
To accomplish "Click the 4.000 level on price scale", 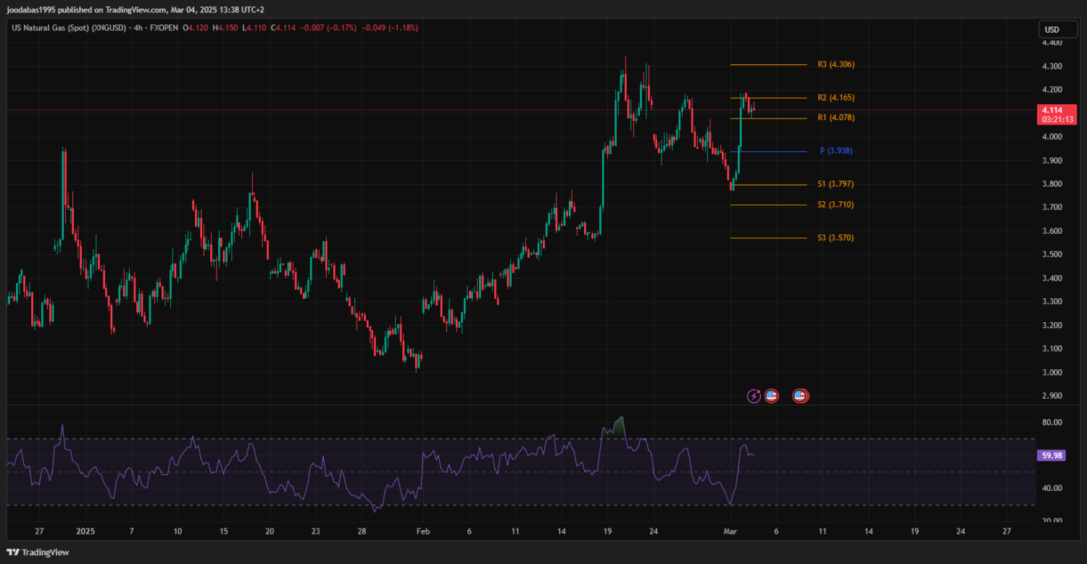I will [1051, 137].
